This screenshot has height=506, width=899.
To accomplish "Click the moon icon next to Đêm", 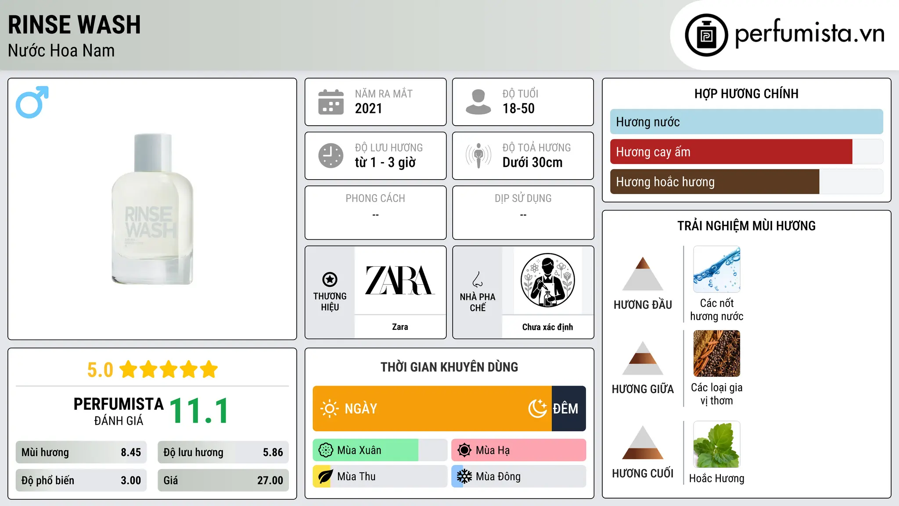I will pos(538,408).
